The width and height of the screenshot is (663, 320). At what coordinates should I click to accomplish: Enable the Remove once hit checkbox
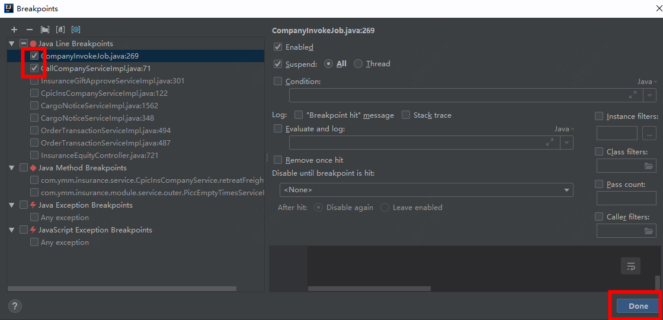pos(278,160)
